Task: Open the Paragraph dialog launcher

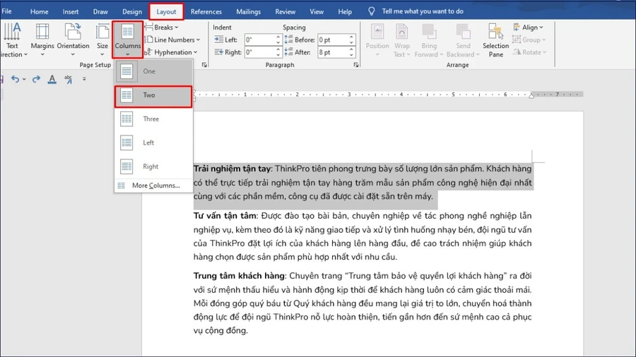Action: coord(355,65)
